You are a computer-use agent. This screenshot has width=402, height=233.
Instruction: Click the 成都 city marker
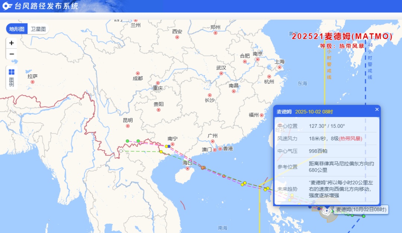tap(138, 73)
